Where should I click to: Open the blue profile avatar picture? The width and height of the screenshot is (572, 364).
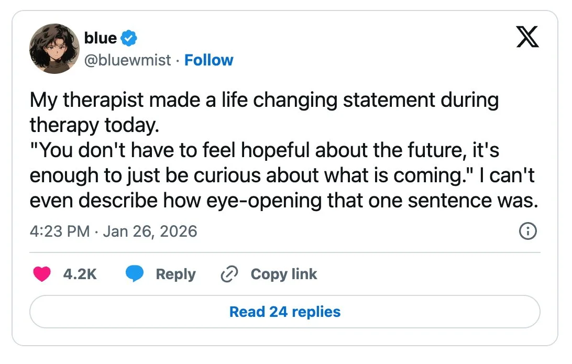[54, 48]
